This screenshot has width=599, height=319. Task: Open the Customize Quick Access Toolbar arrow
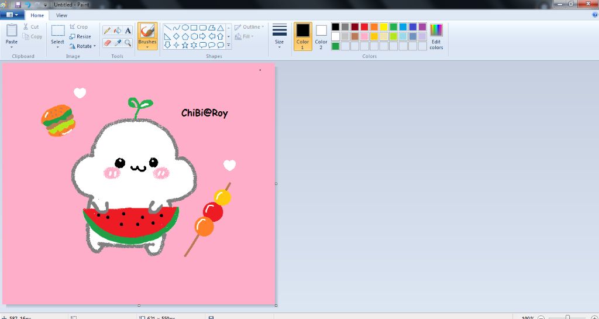pos(46,5)
